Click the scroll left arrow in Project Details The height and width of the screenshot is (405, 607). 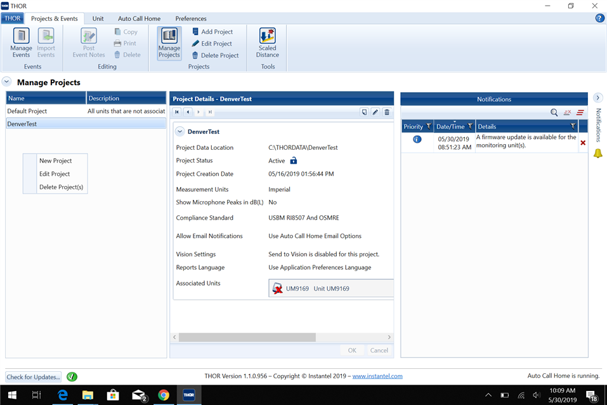point(174,337)
